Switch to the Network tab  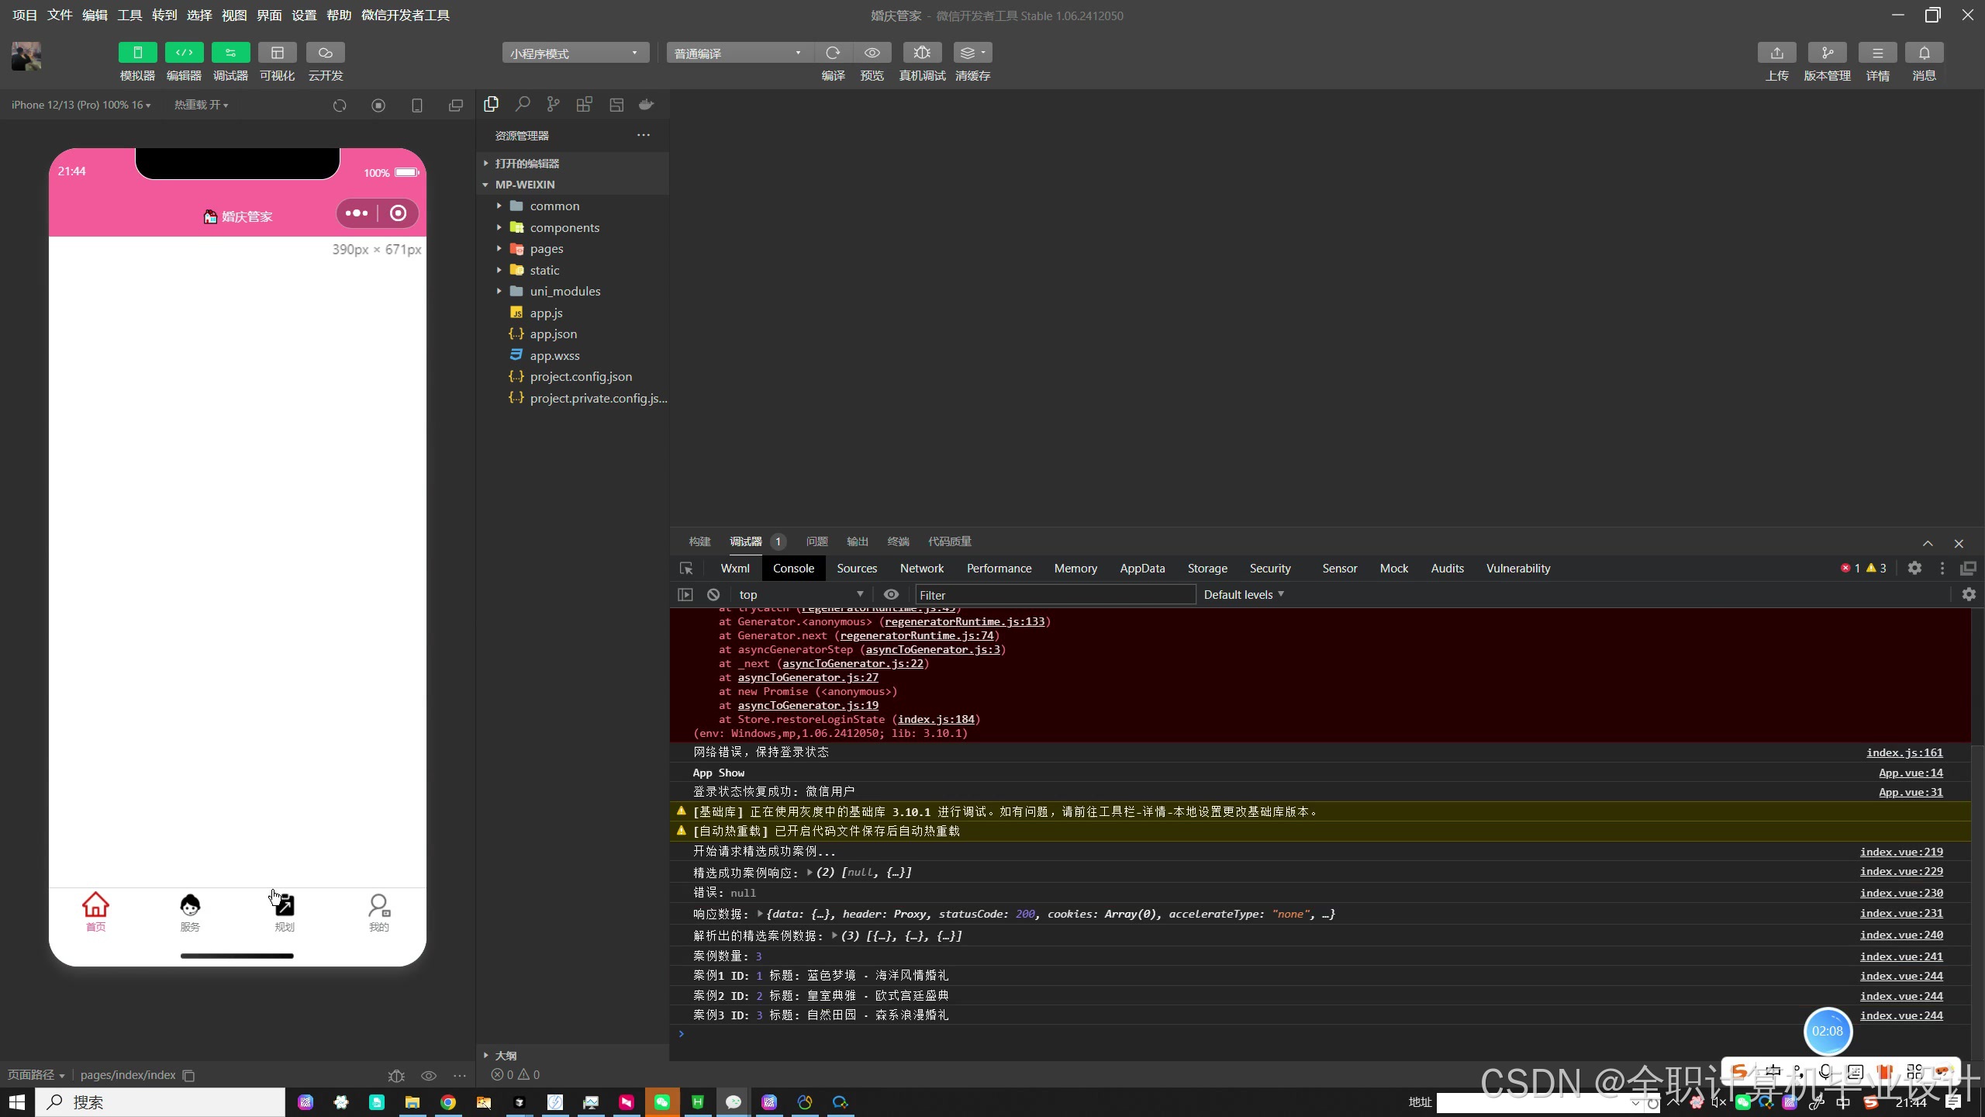pos(921,569)
